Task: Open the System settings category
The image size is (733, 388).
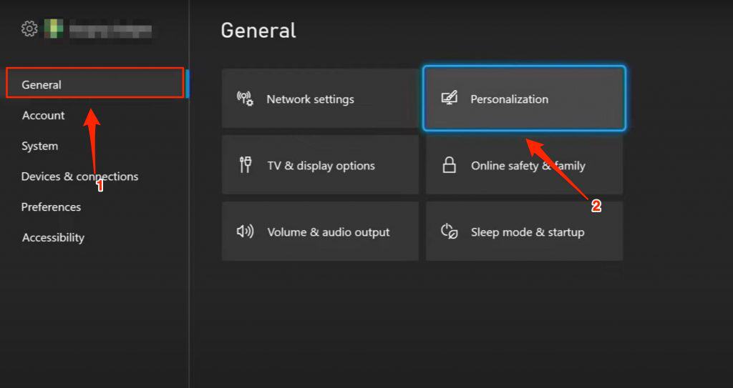Action: click(x=40, y=146)
